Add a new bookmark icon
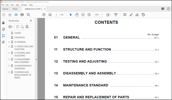 click(x=22, y=27)
